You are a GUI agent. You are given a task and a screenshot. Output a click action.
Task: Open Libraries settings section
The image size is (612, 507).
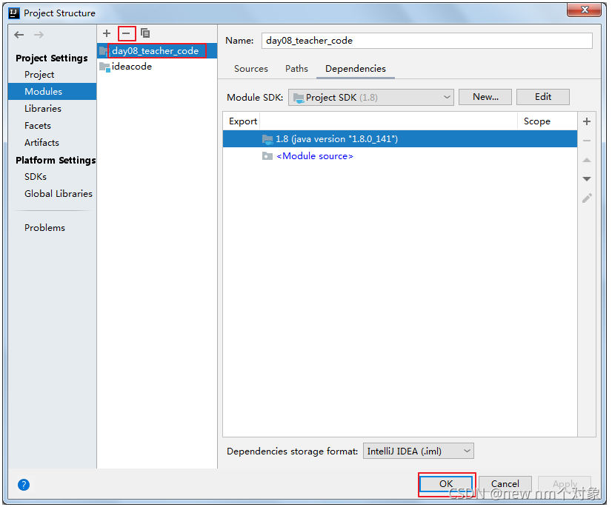point(43,108)
